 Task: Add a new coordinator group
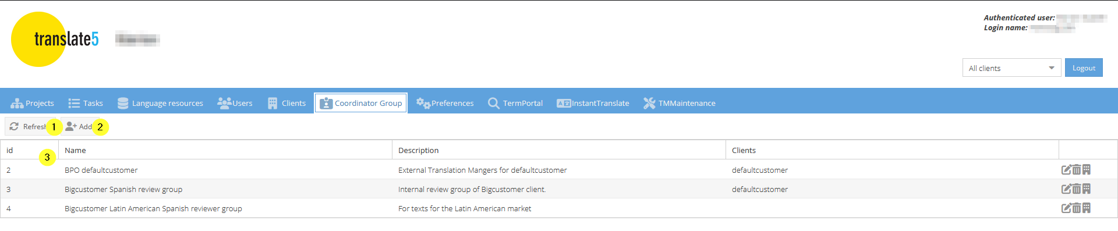tap(79, 126)
